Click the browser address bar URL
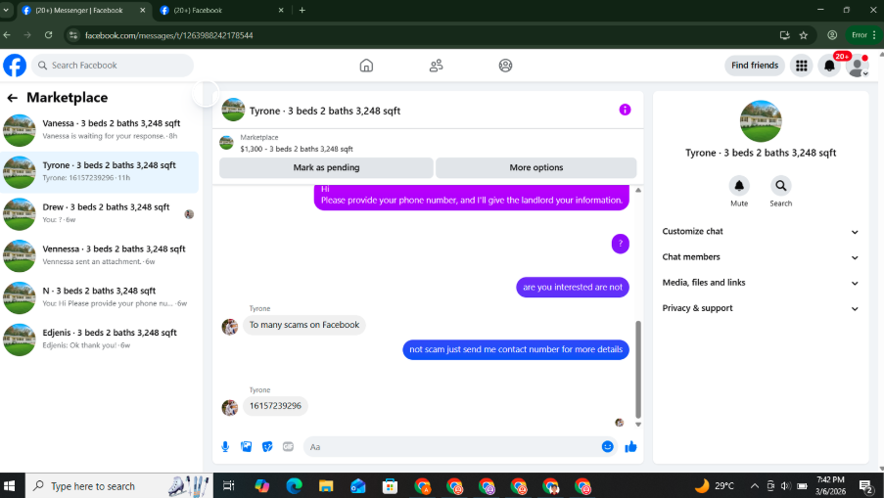The width and height of the screenshot is (884, 498). coord(168,35)
